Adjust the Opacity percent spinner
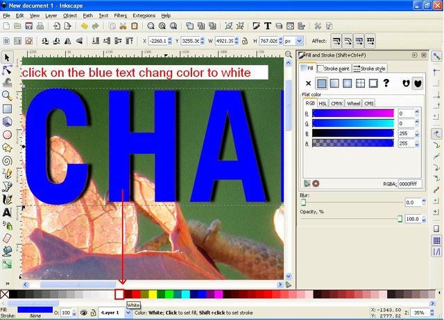The height and width of the screenshot is (320, 444). click(x=424, y=219)
